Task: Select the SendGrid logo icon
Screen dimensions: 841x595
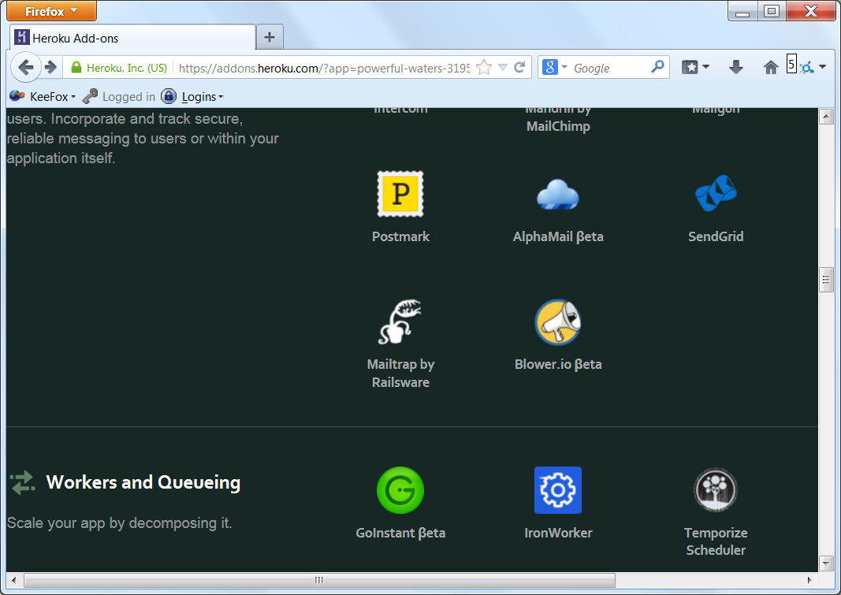Action: (x=716, y=193)
